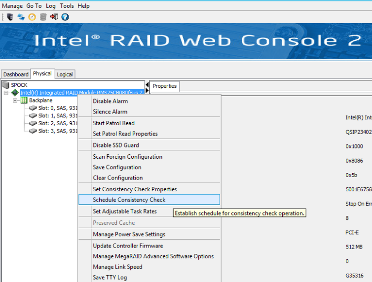The image size is (372, 282).
Task: Click the green Backplane icon
Action: 24,100
